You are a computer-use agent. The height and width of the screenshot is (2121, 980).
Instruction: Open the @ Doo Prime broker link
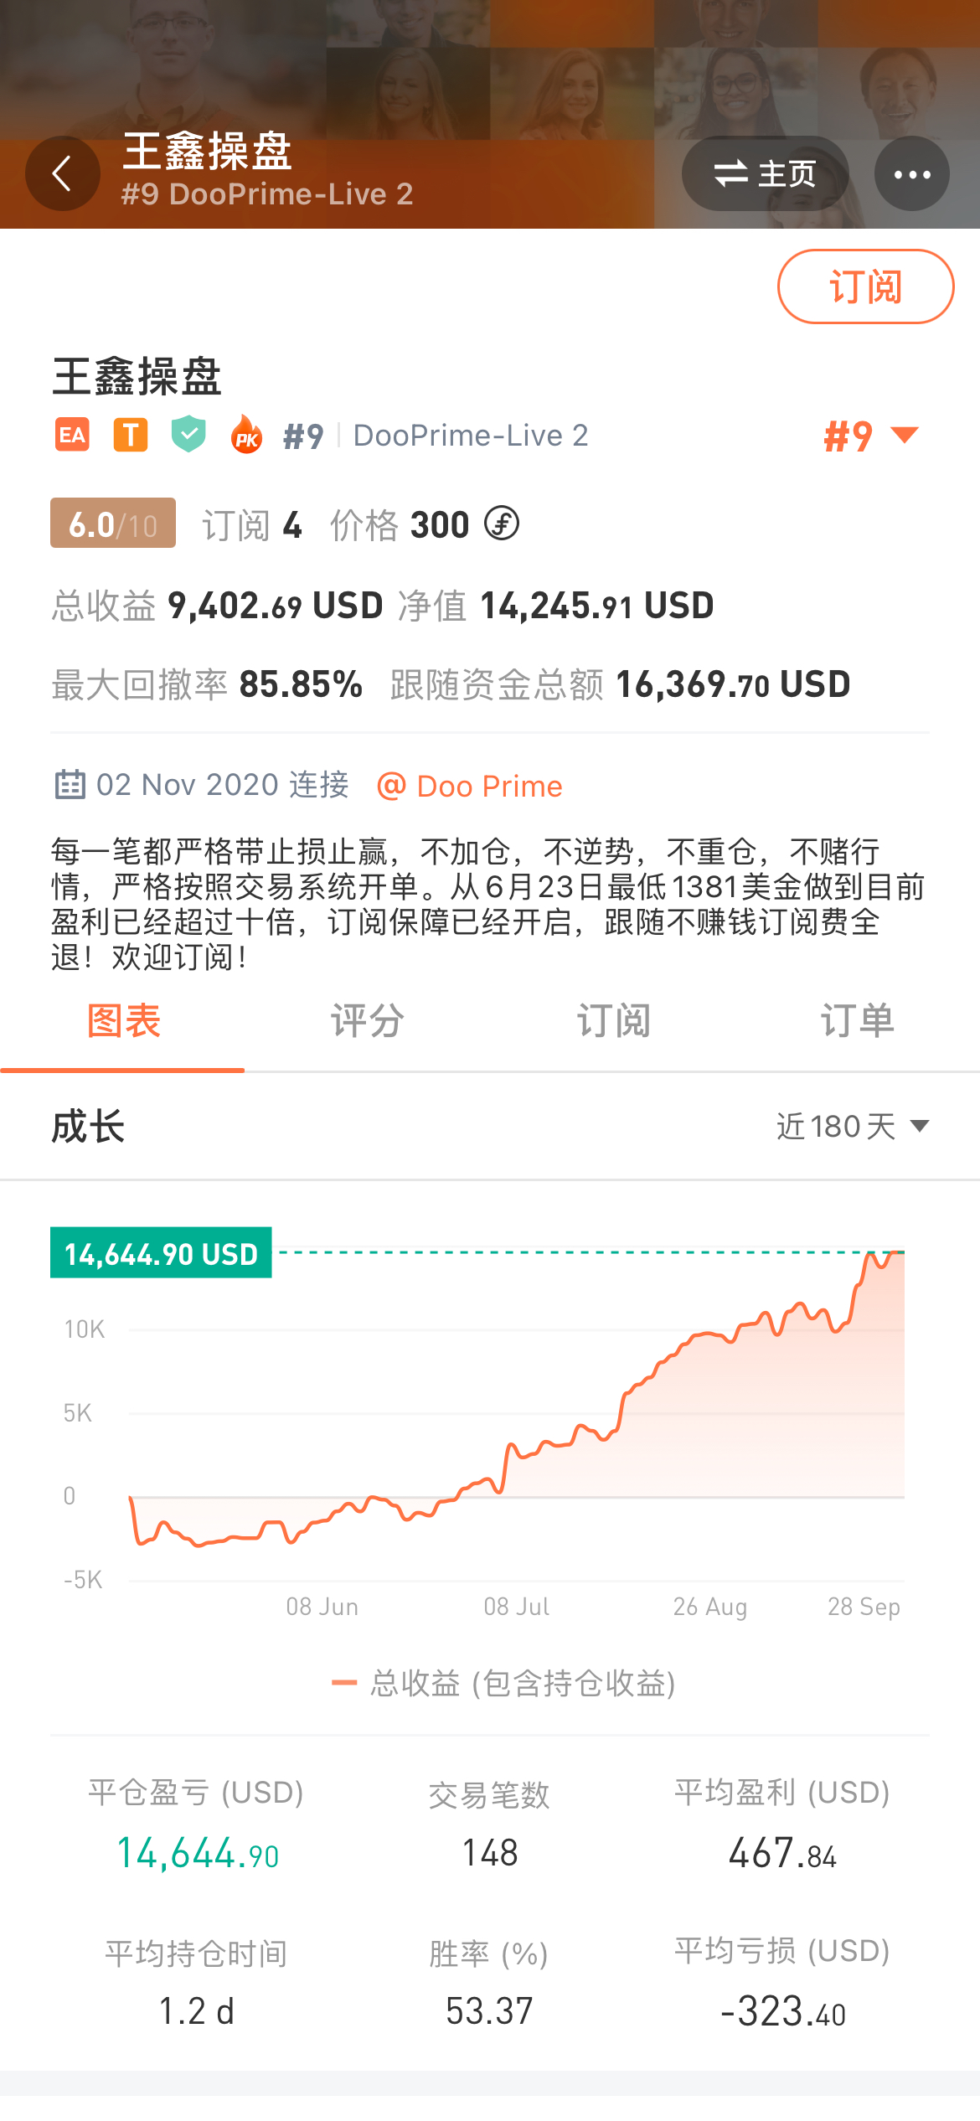click(x=470, y=787)
